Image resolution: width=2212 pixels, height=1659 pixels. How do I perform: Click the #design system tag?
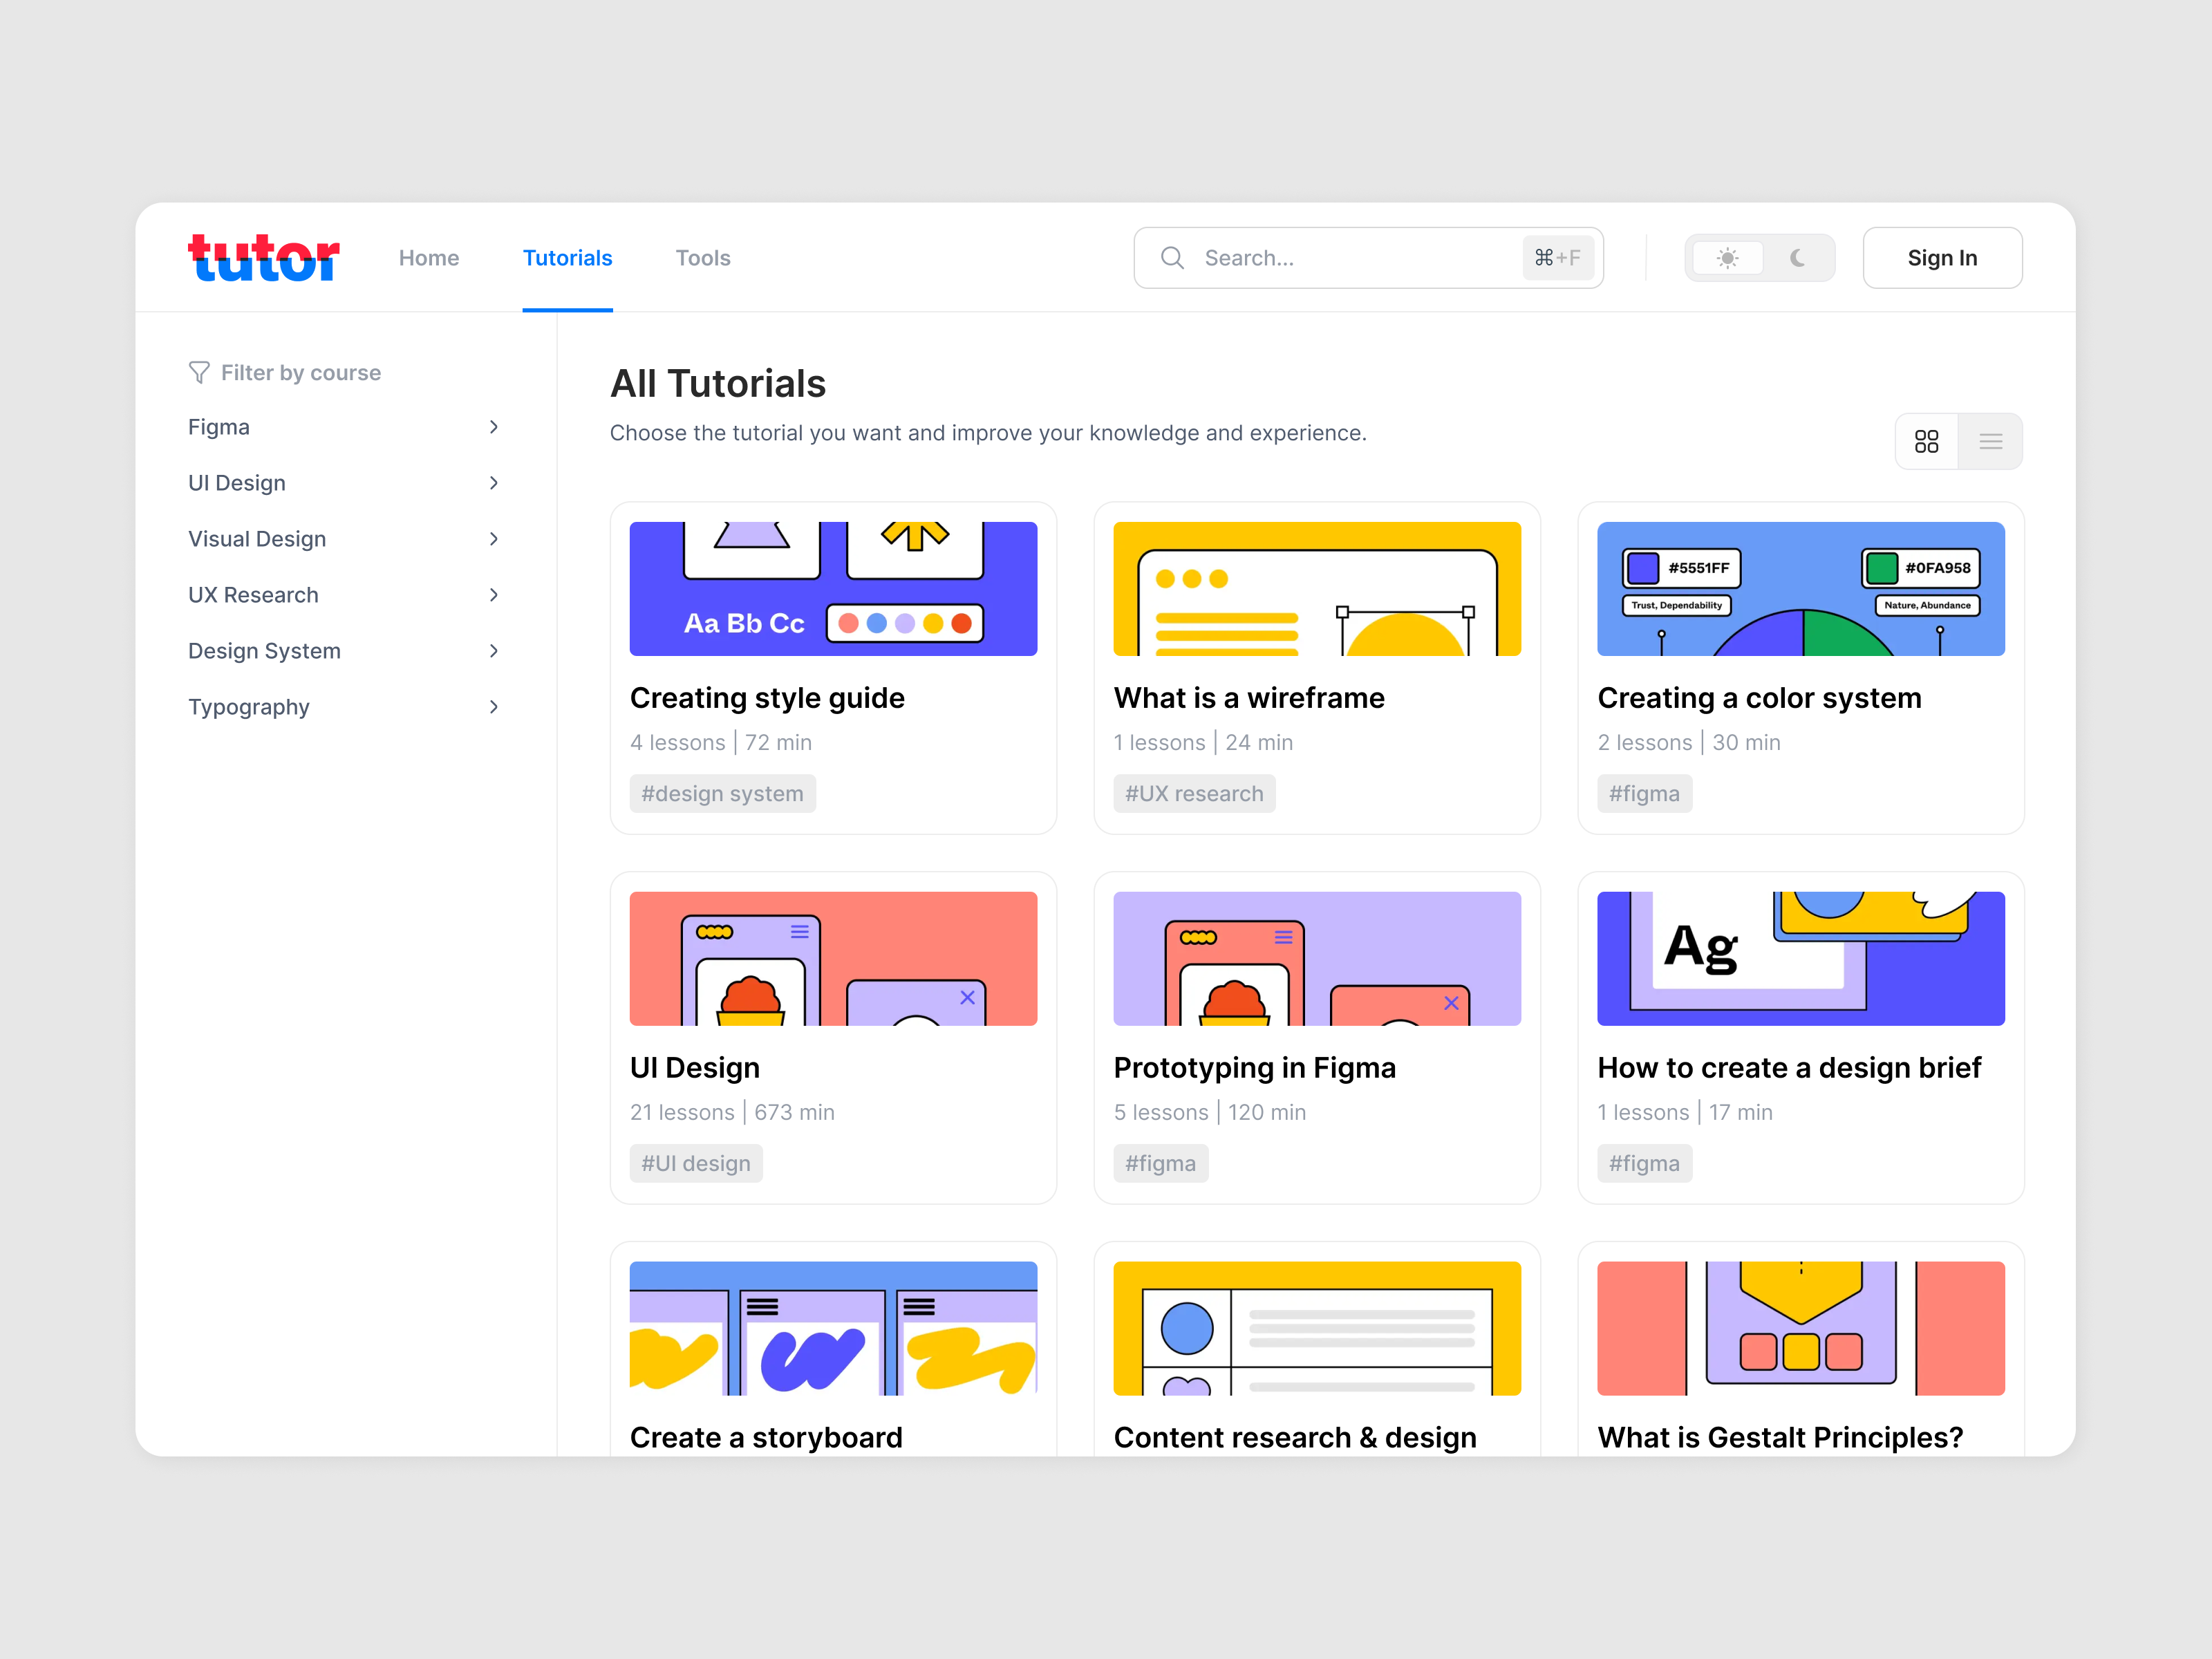pos(722,794)
